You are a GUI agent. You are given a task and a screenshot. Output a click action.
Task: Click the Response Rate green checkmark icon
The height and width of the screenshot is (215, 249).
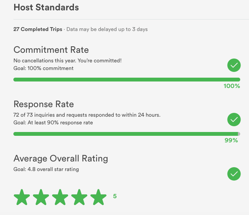(x=234, y=120)
